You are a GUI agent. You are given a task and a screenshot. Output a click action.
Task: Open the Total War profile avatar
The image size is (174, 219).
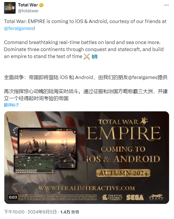pos(10,8)
